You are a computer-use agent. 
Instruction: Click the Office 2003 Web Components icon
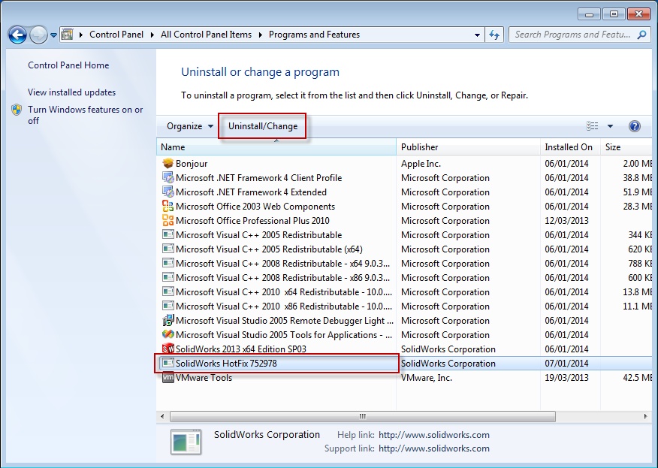pos(168,206)
